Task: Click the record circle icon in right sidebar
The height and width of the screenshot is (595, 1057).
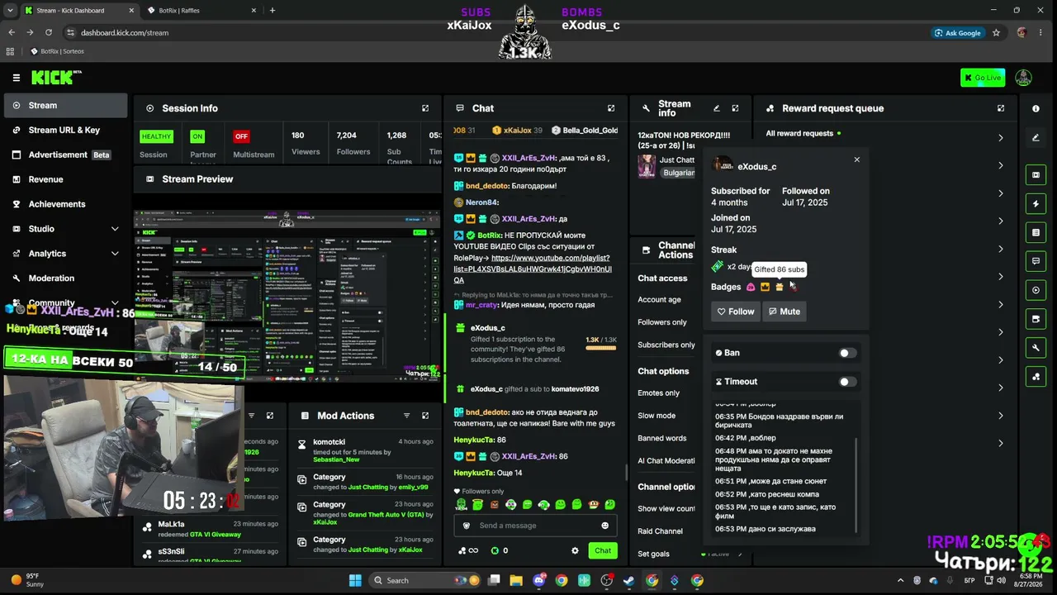Action: coord(1036,290)
